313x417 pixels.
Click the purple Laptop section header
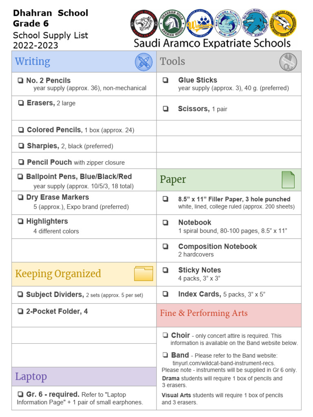[x=84, y=377]
